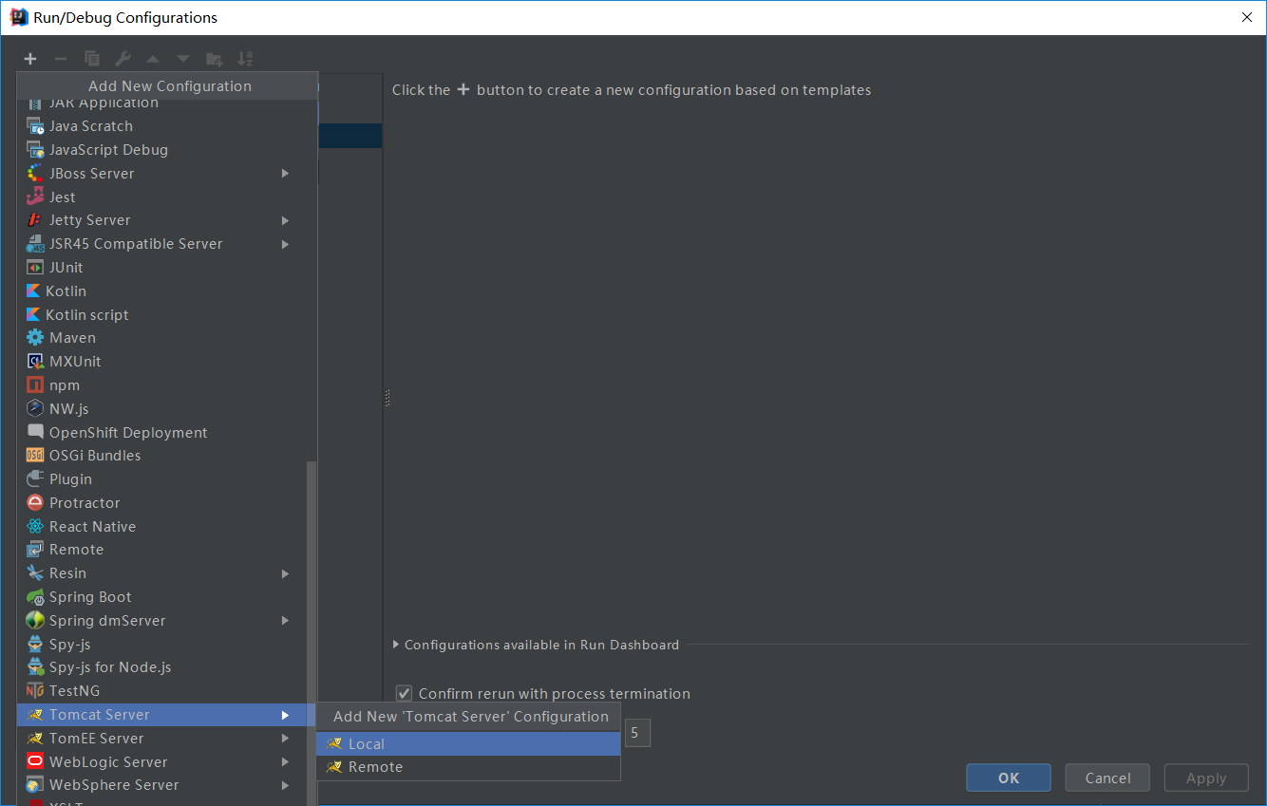Screen dimensions: 1267x806
Task: Choose Remote Tomcat Server configuration
Action: (x=468, y=767)
